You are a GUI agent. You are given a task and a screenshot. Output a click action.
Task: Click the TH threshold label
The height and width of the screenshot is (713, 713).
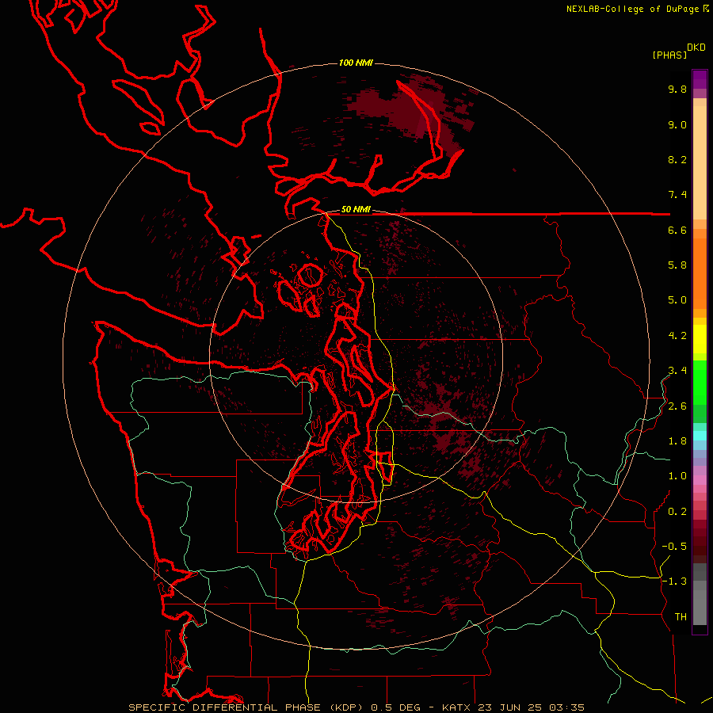click(x=681, y=617)
